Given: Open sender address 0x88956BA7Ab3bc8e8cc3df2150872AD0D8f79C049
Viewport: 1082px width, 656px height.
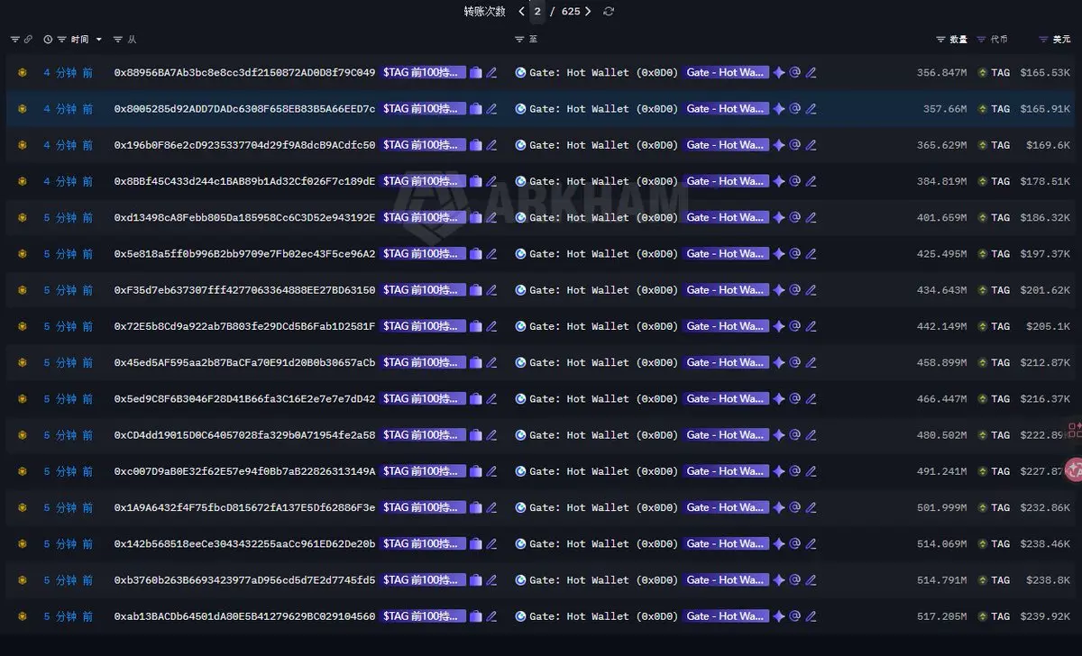Looking at the screenshot, I should tap(244, 72).
